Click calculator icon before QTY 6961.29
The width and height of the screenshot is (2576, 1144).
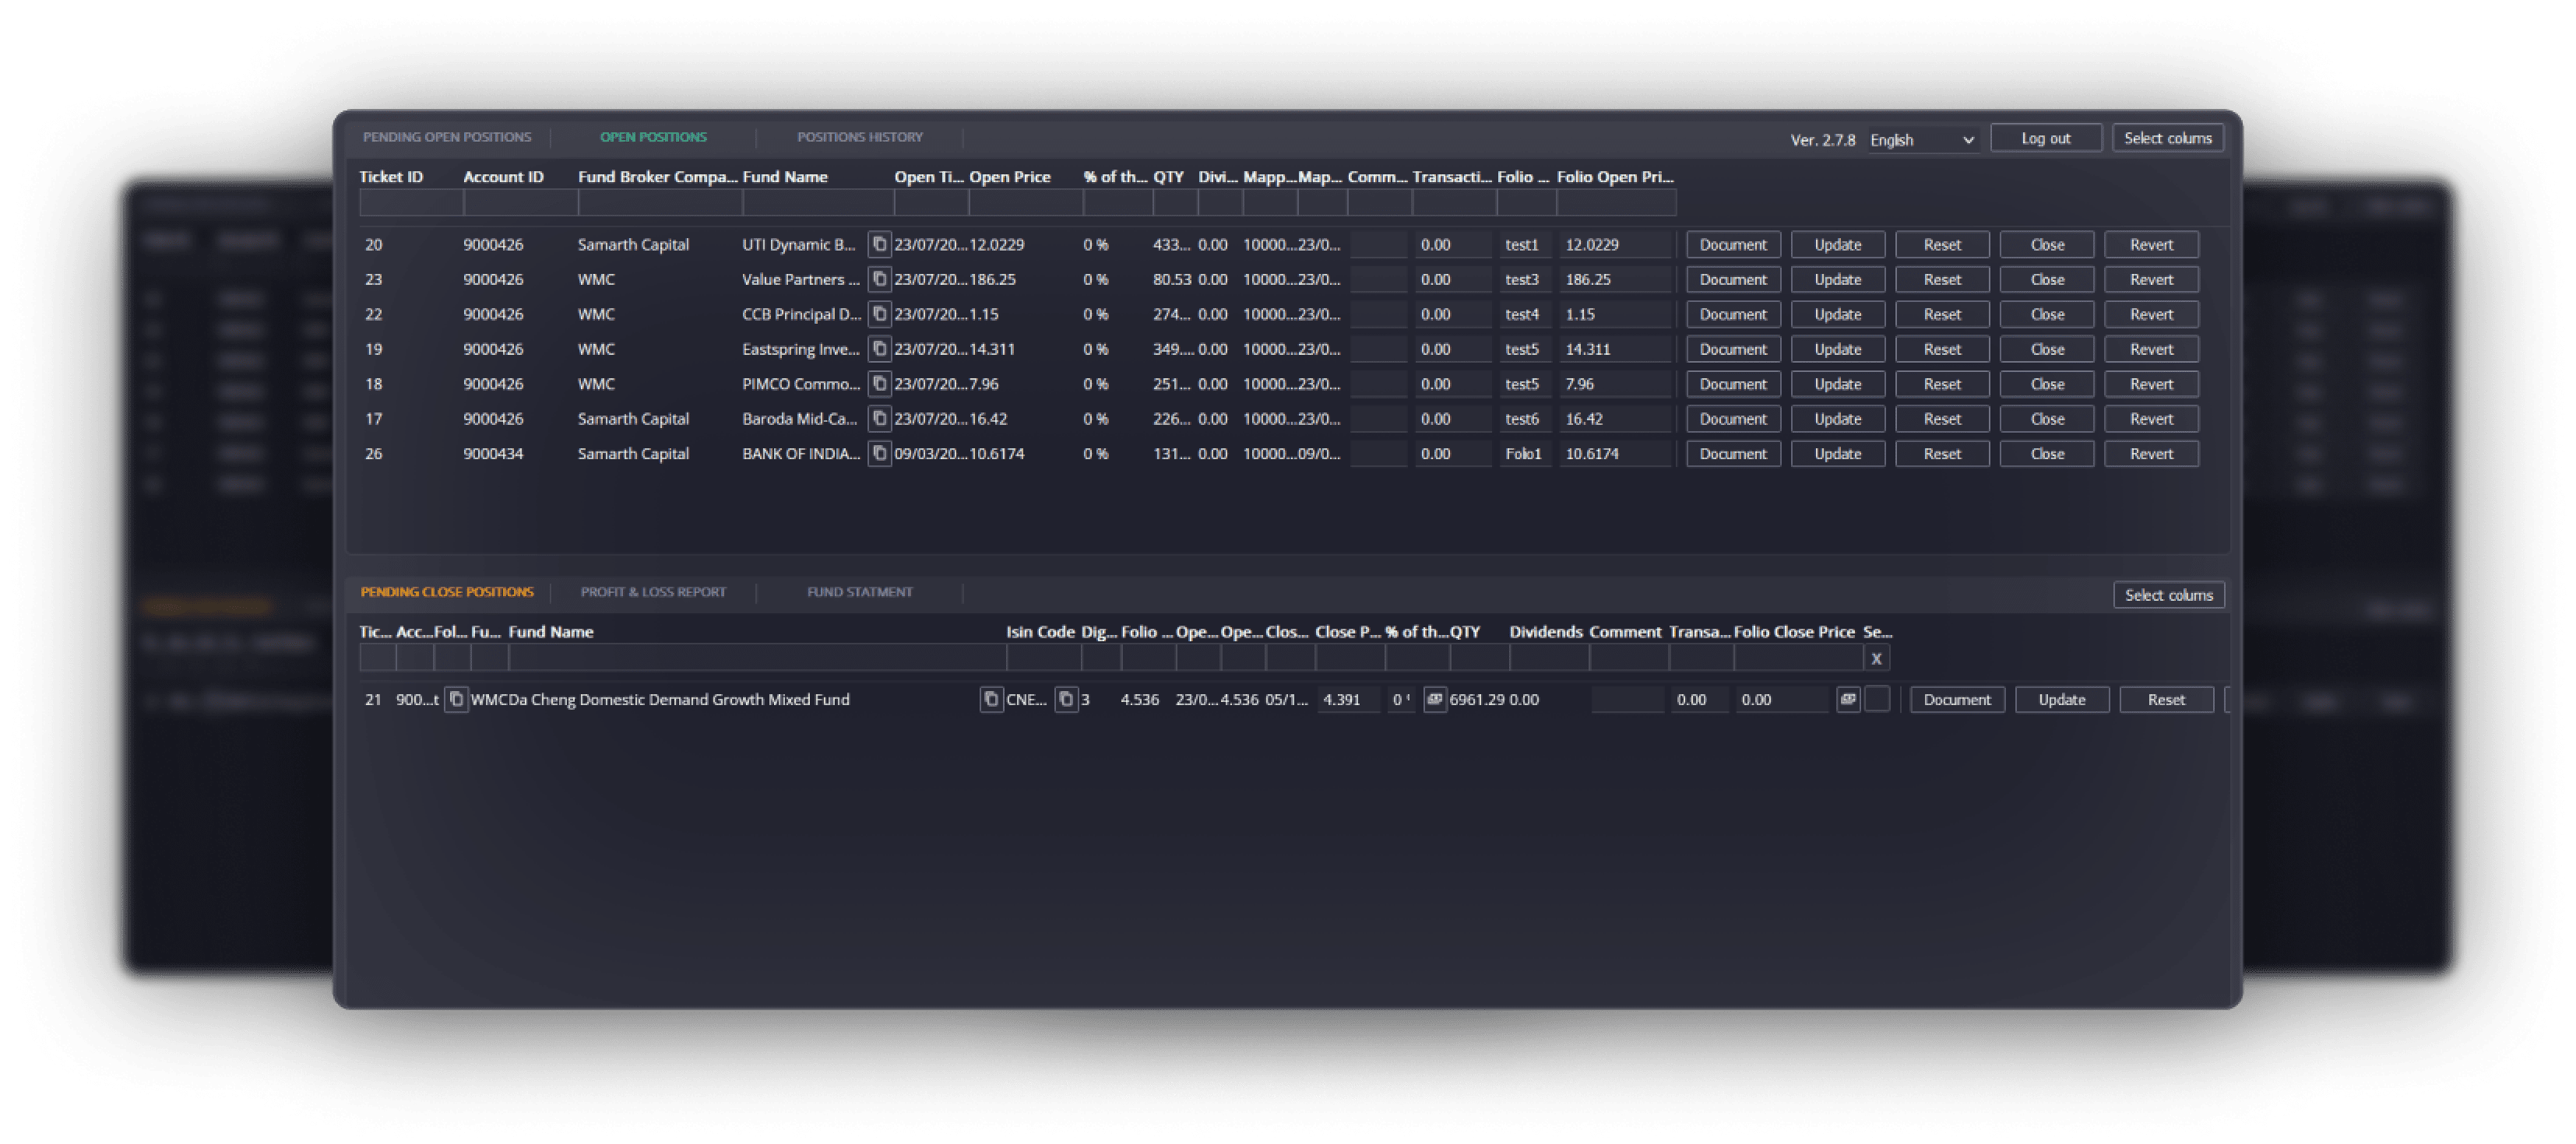click(x=1435, y=700)
